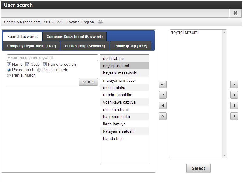Add all users with the double right arrow
This screenshot has width=243, height=182.
point(163,84)
